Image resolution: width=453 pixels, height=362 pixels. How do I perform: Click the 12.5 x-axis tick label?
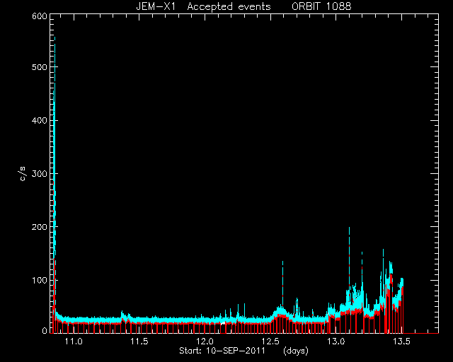[270, 341]
